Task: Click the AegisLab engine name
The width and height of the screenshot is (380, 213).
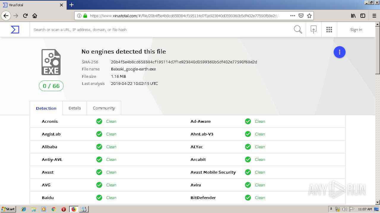Action: click(51, 134)
